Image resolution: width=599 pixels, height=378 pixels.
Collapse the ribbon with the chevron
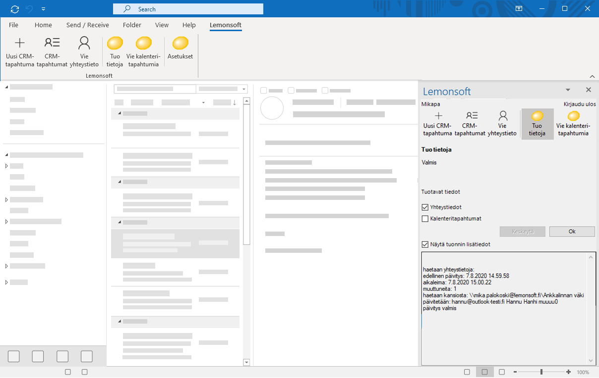pos(592,76)
